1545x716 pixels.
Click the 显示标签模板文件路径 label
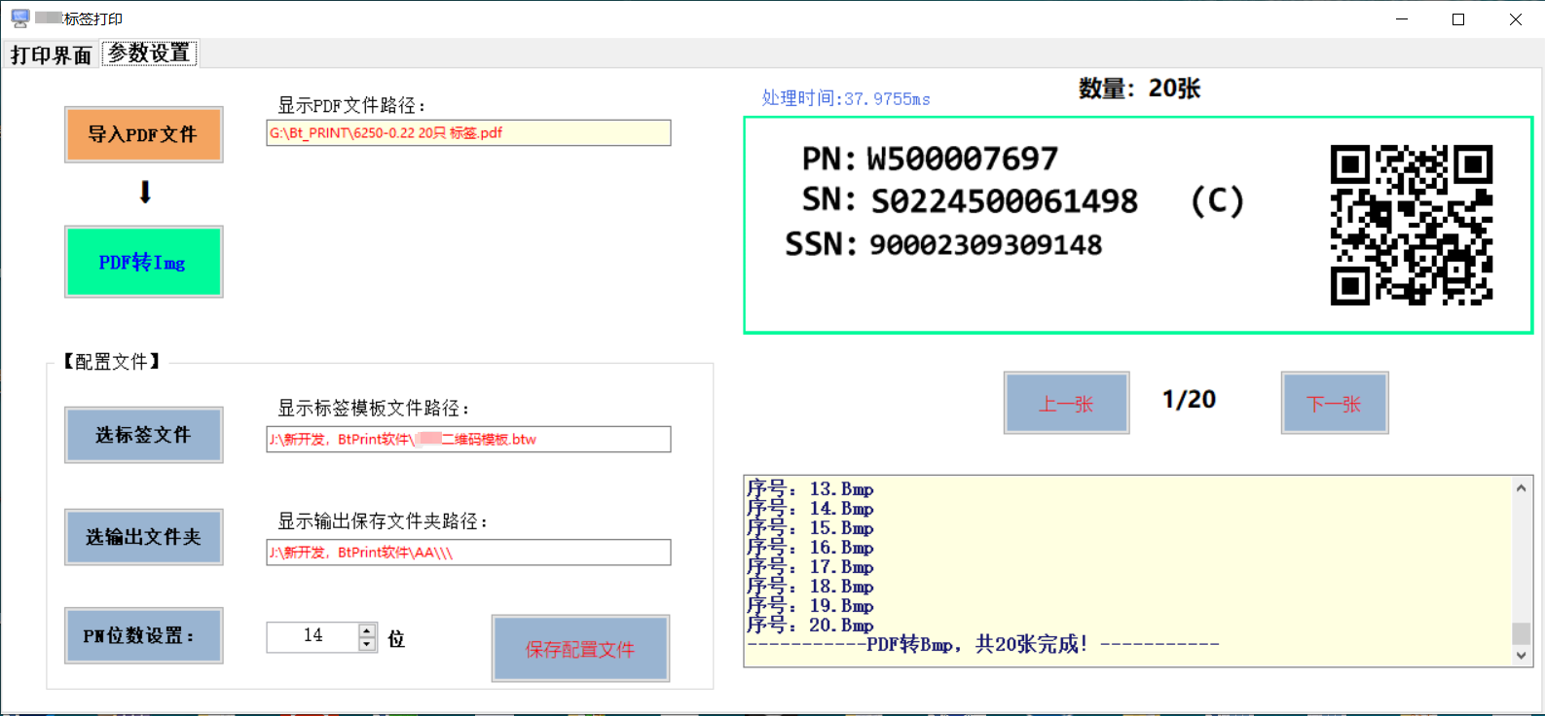click(374, 408)
